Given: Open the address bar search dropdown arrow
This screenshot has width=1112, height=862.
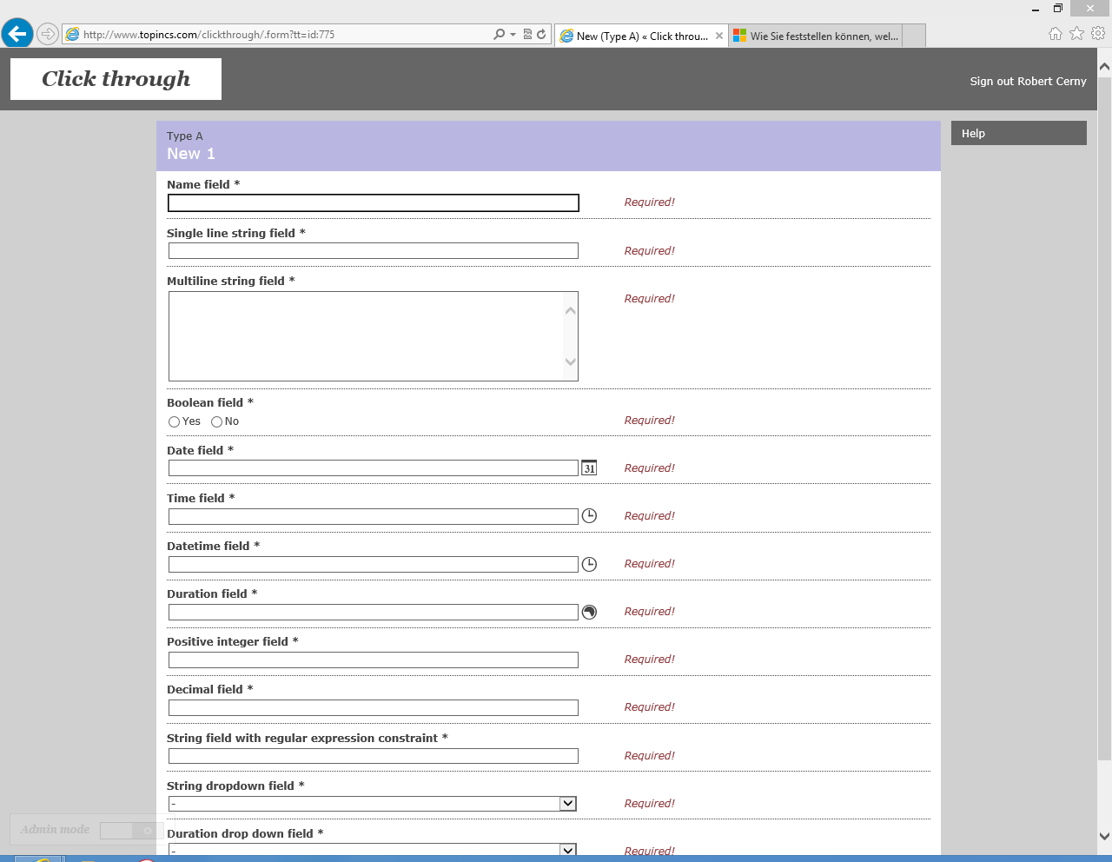Looking at the screenshot, I should tap(513, 35).
